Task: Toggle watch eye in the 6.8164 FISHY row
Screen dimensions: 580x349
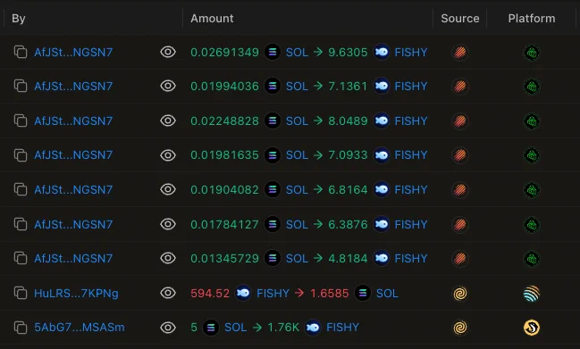Action: [x=168, y=189]
